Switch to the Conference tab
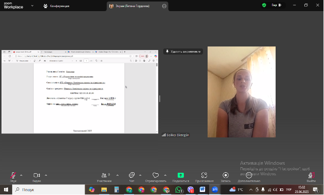324x195 pixels. tap(56, 6)
